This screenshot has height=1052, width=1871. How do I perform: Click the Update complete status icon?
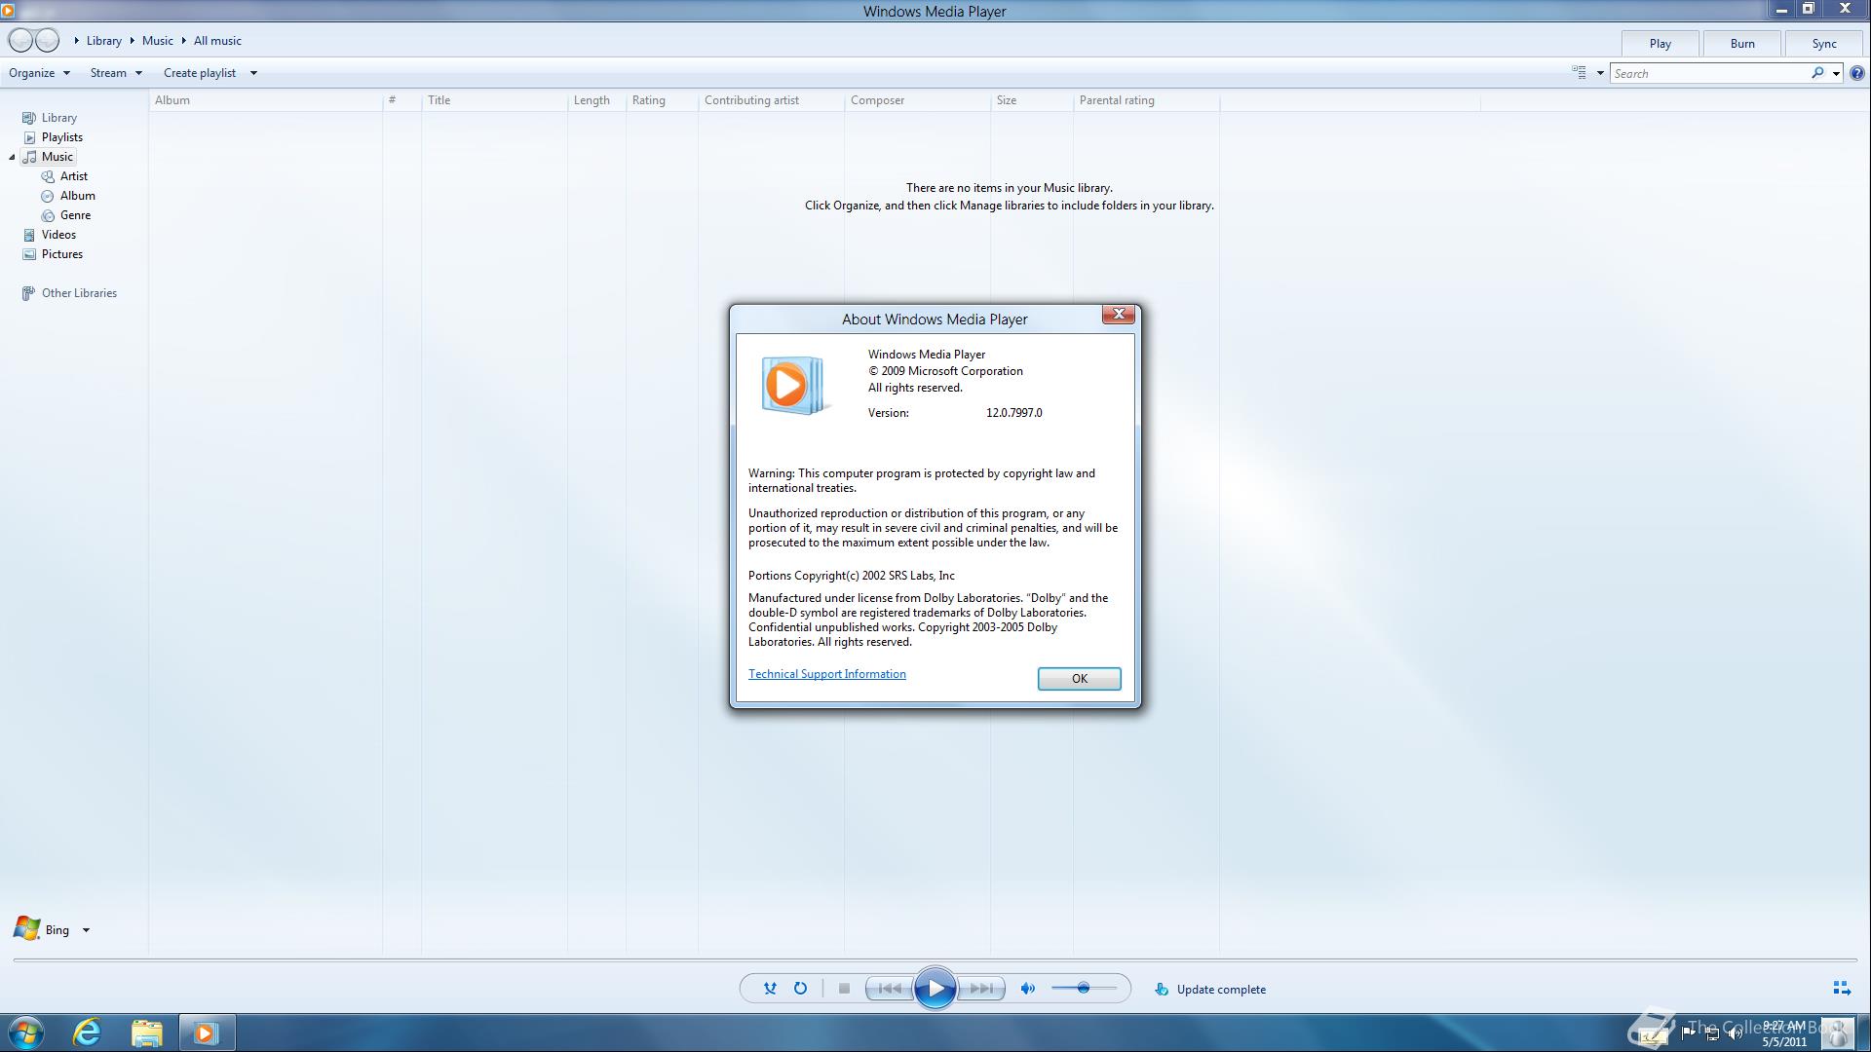[x=1162, y=990]
